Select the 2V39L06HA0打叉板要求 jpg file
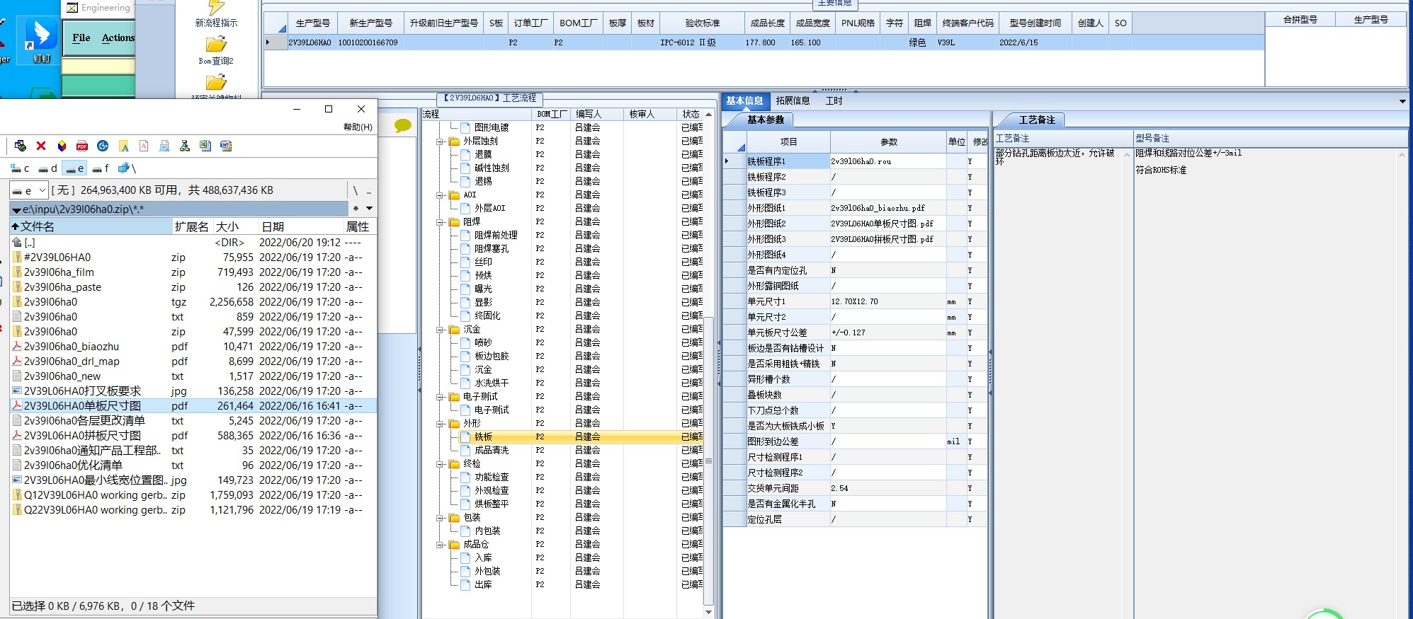 (82, 391)
